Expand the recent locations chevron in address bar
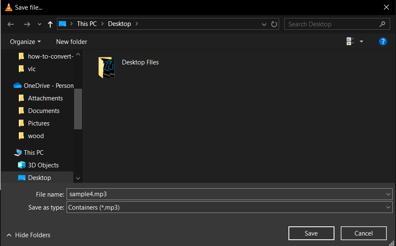Image resolution: width=396 pixels, height=246 pixels. coord(264,24)
